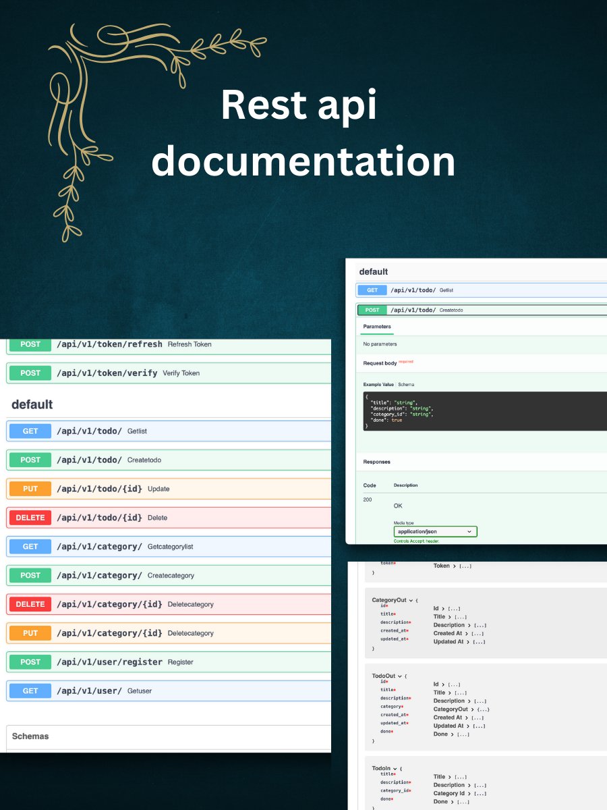This screenshot has width=607, height=810.
Task: Click the GET badge on /api/v1/user/ Getuser
Action: [30, 691]
